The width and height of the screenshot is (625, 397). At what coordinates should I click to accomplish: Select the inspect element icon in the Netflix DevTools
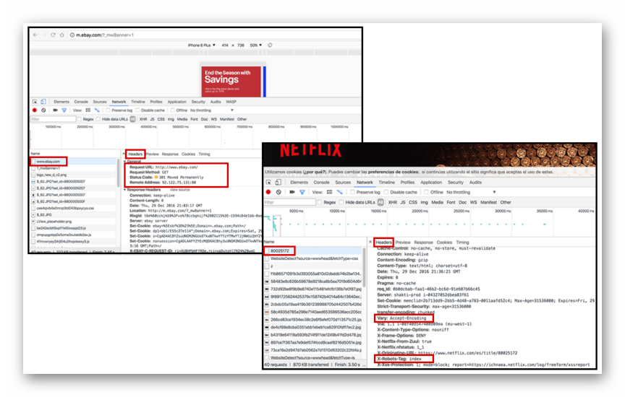268,182
